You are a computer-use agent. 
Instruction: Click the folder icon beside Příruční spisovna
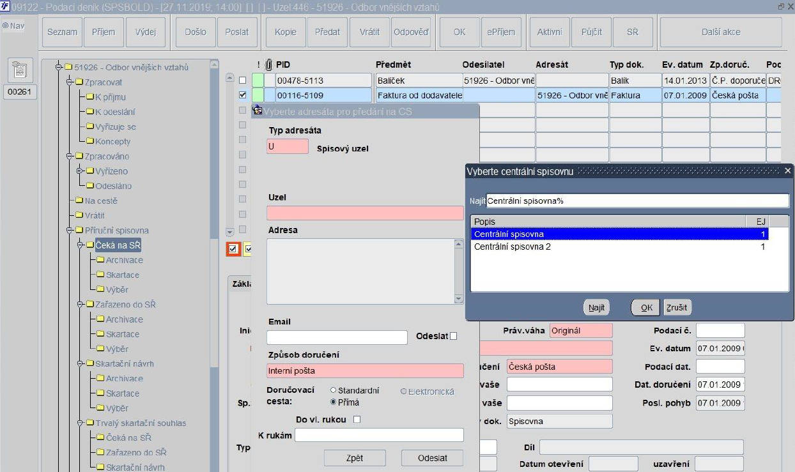(80, 231)
